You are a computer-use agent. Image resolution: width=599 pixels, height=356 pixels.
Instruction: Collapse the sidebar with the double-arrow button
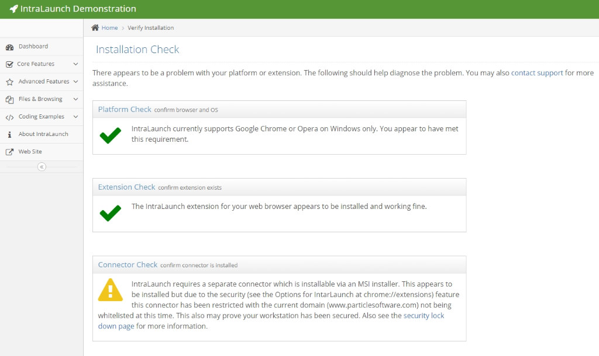[x=42, y=166]
